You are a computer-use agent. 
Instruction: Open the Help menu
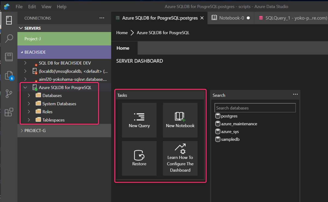61,7
